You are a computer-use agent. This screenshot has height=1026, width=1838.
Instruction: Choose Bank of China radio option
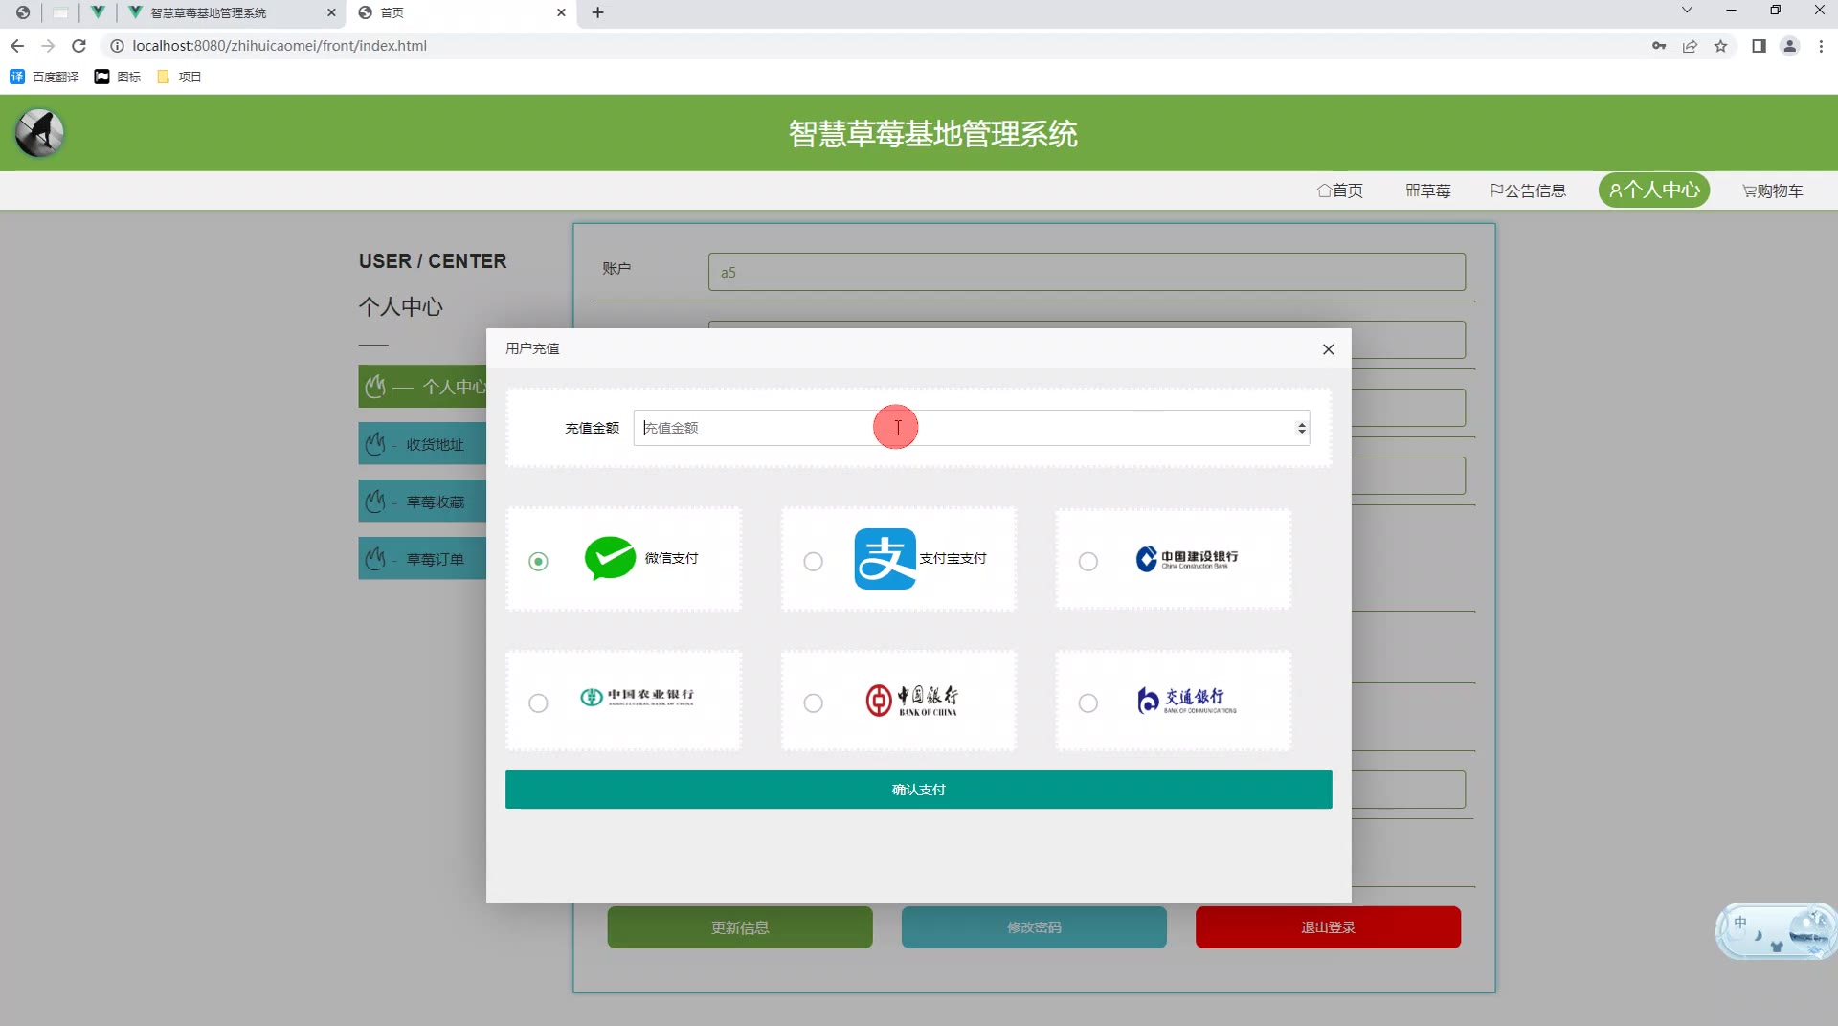[813, 703]
